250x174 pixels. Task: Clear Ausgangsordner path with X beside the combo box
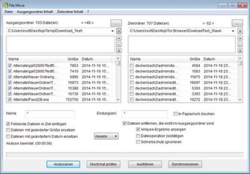click(119, 31)
